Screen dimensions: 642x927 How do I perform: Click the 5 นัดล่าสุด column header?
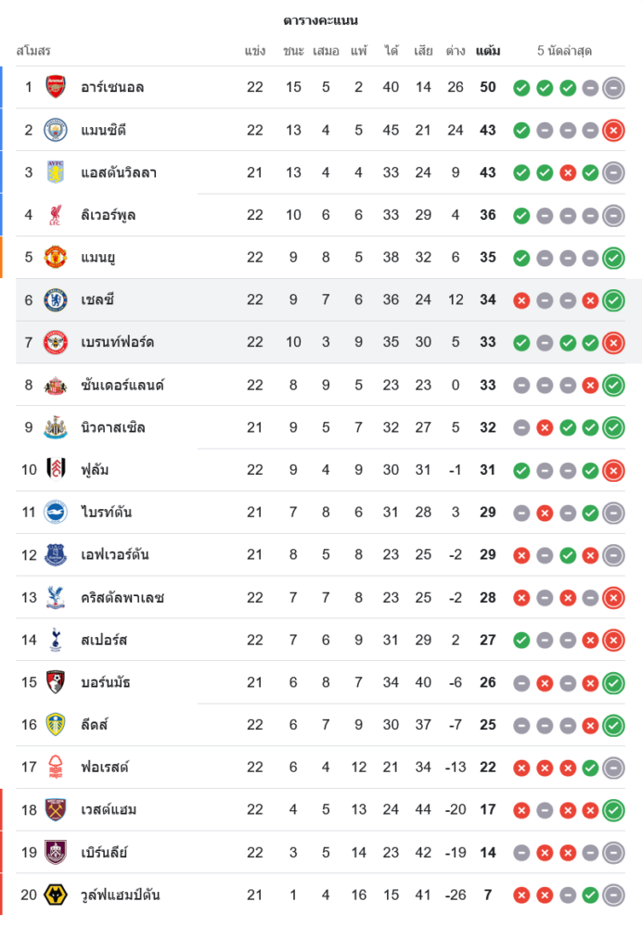coord(564,51)
